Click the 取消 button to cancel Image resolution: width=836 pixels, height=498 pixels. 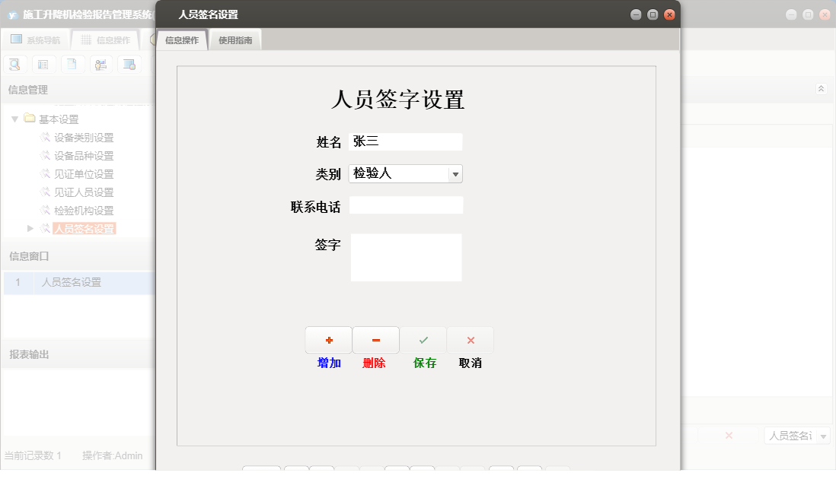point(470,363)
